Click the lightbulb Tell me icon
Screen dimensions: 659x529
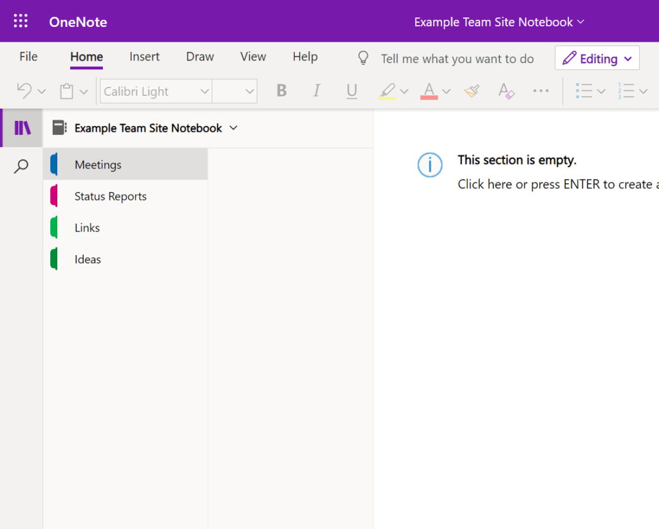(363, 58)
